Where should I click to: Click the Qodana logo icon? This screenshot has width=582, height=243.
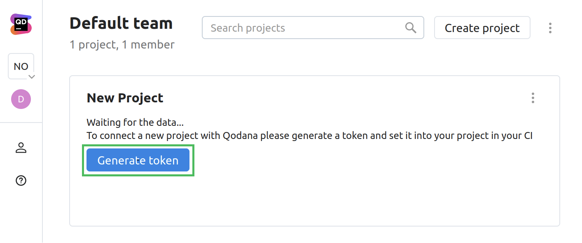tap(21, 24)
